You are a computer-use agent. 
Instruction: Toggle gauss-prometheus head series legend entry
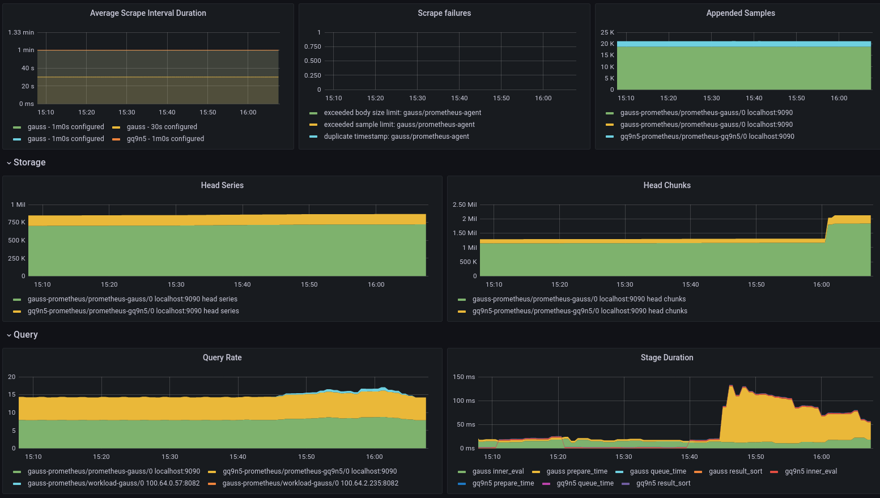133,299
